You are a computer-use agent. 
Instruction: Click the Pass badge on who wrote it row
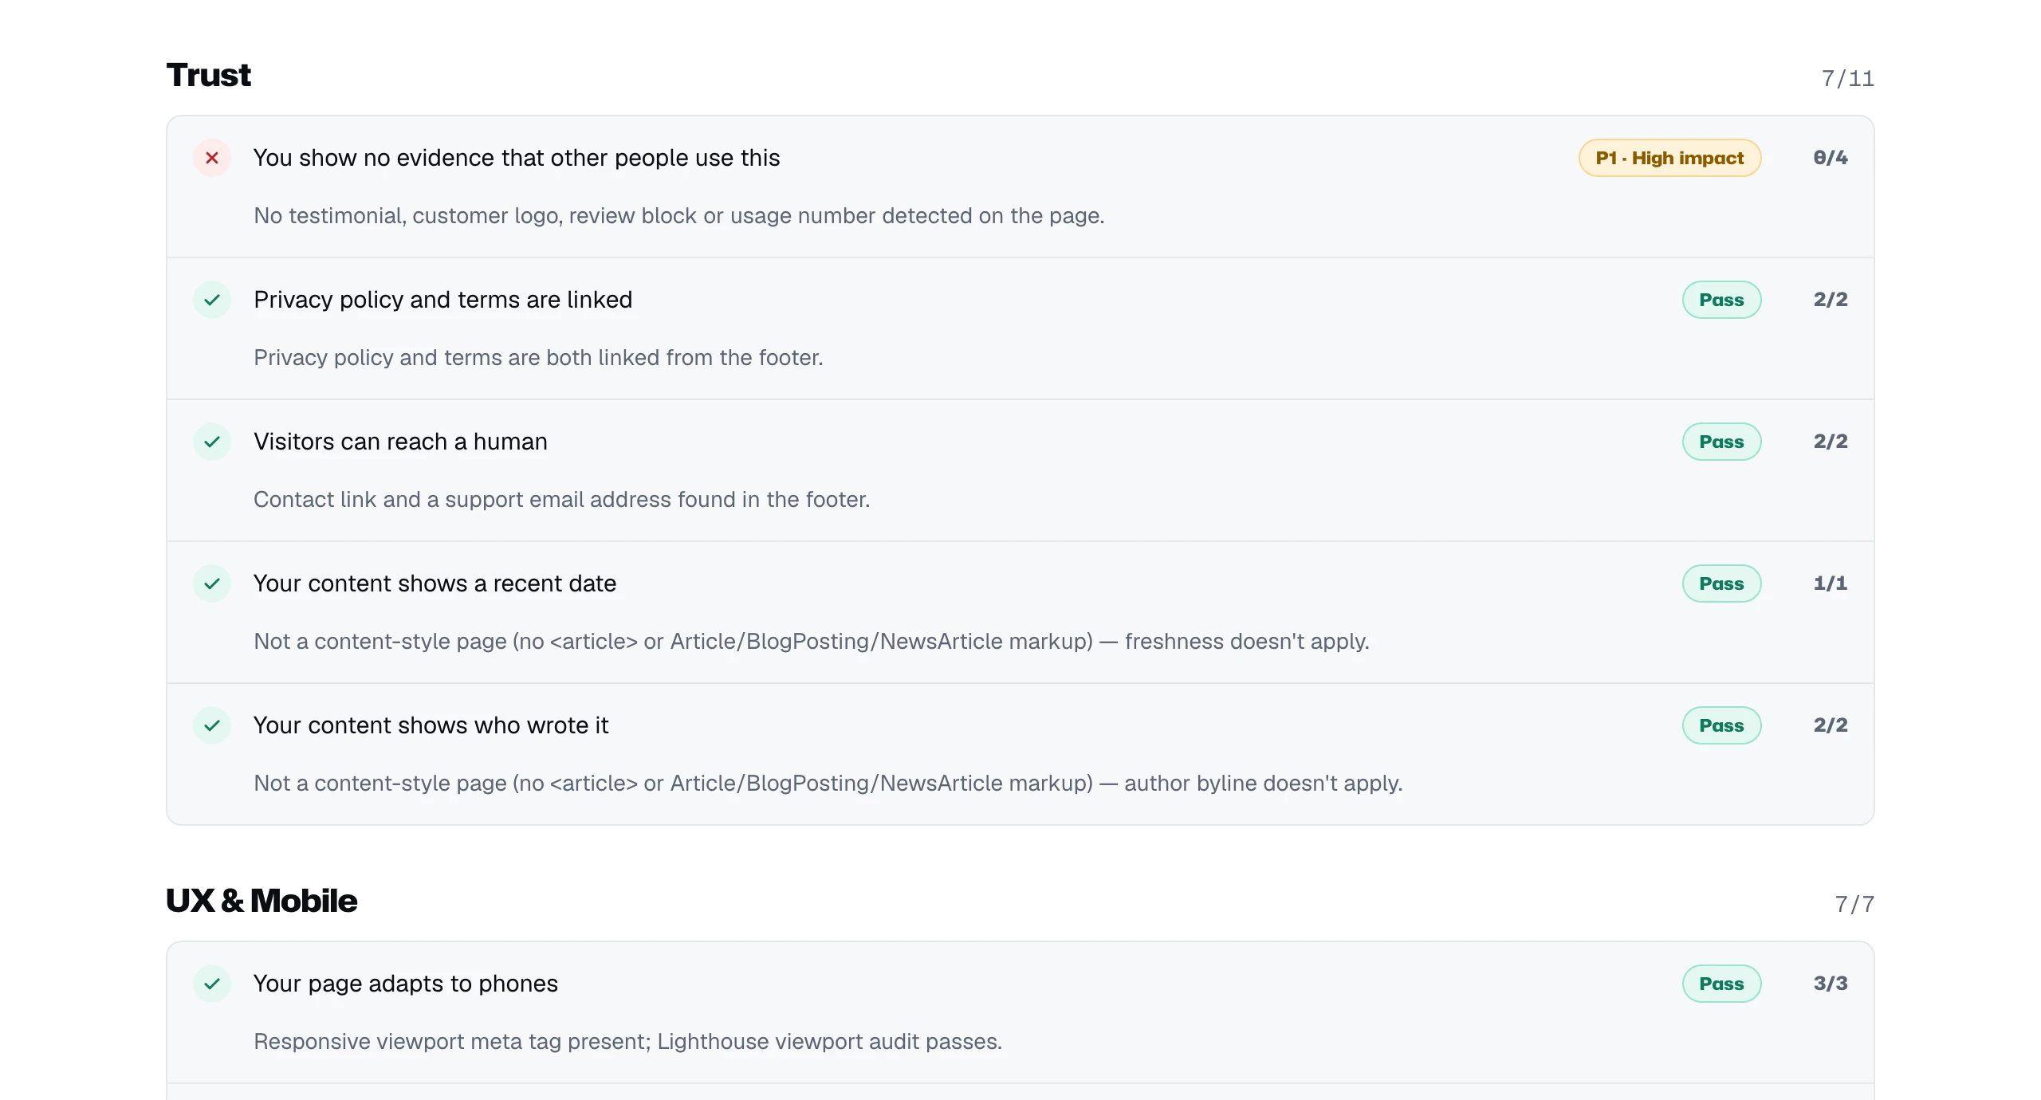(1721, 725)
